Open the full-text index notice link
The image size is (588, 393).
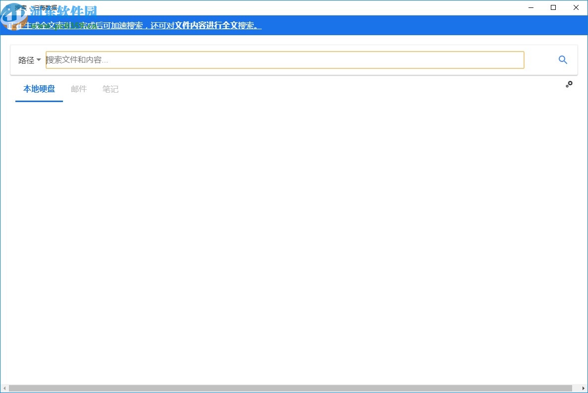(x=135, y=25)
